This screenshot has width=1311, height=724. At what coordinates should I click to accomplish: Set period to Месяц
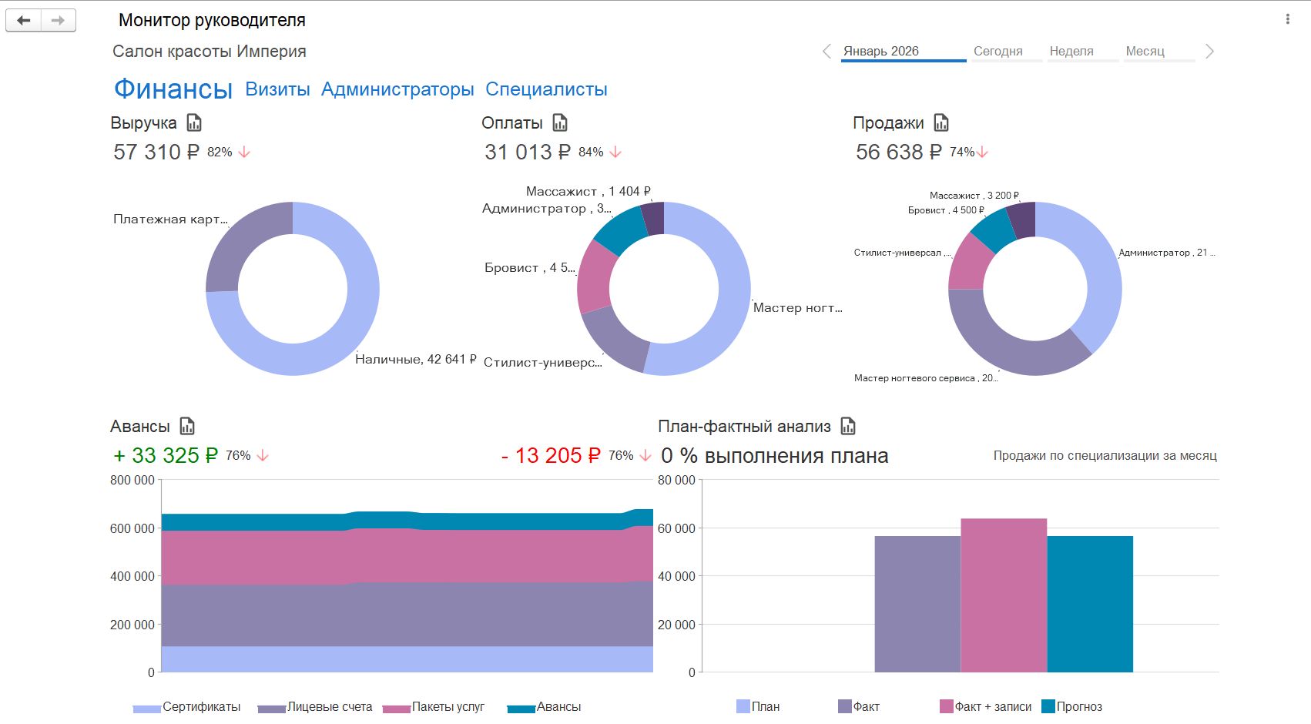click(x=1145, y=52)
